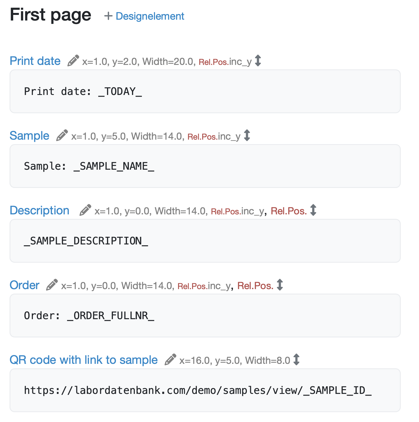Viewport: 419px width, 422px height.
Task: Click the plus icon before Designelement
Action: (x=108, y=16)
